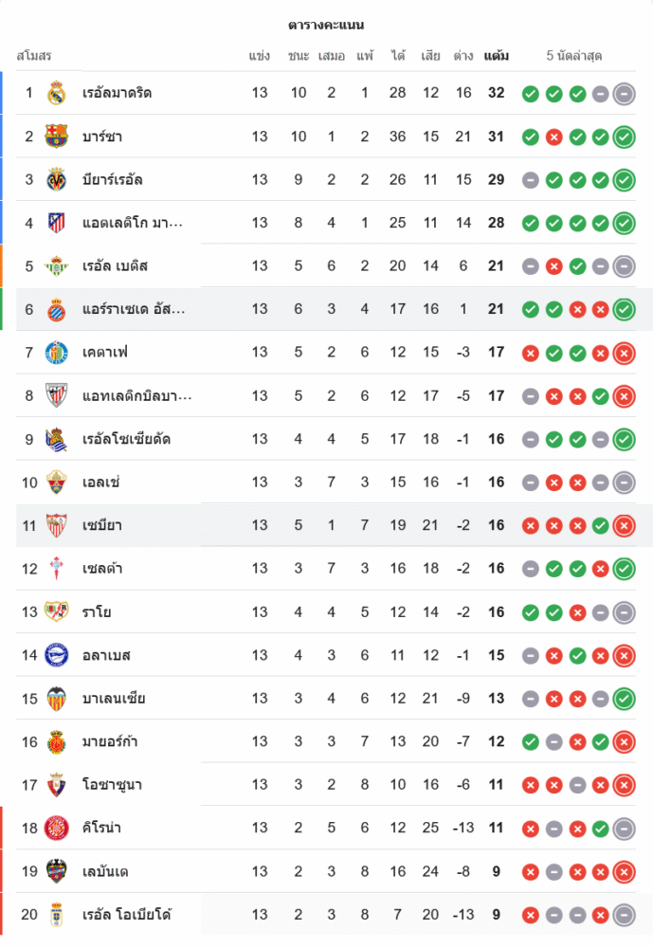Click the Valencia club crest icon
Viewport: 653px width, 948px height.
(x=56, y=699)
